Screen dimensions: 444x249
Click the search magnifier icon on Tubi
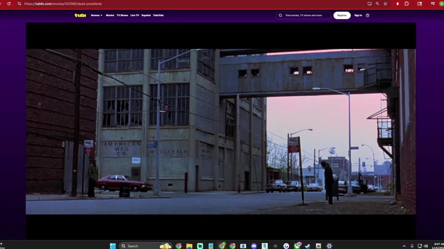281,15
